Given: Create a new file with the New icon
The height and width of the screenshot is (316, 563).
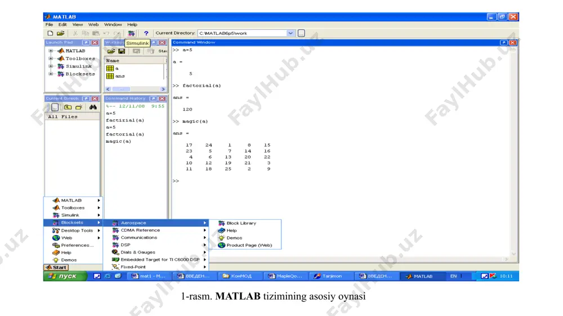Looking at the screenshot, I should point(50,33).
